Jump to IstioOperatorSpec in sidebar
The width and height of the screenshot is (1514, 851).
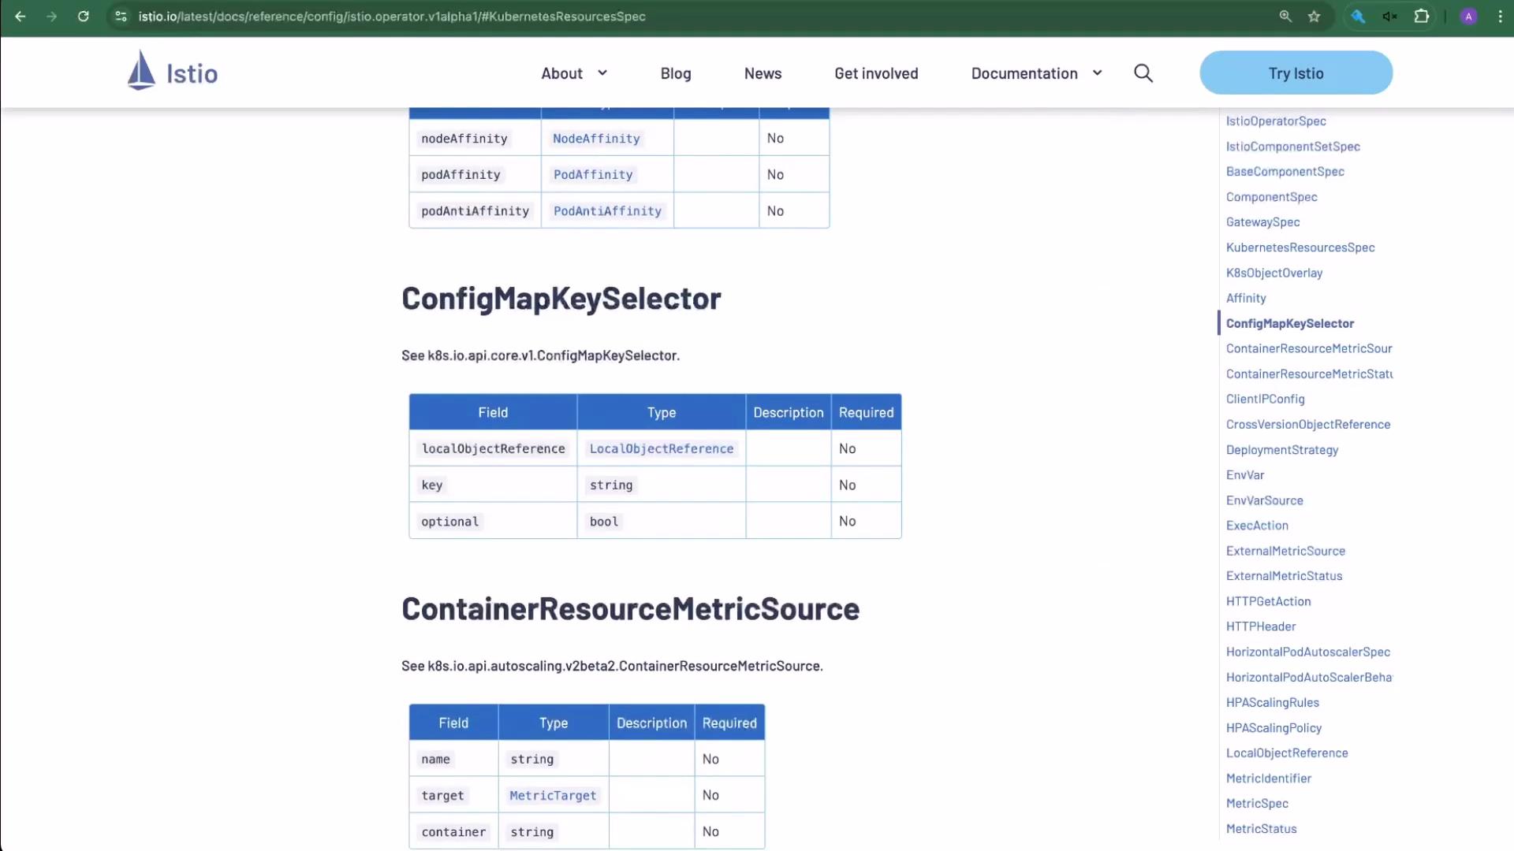point(1276,121)
